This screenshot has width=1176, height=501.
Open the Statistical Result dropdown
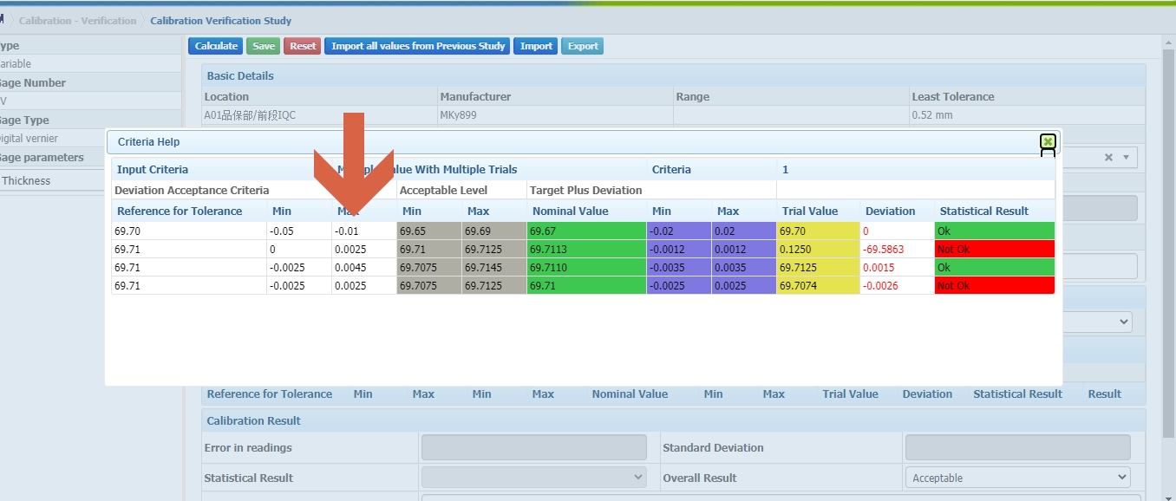[534, 478]
